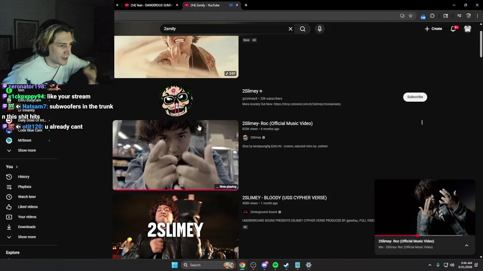Open the Chrome profile avatar

click(469, 16)
